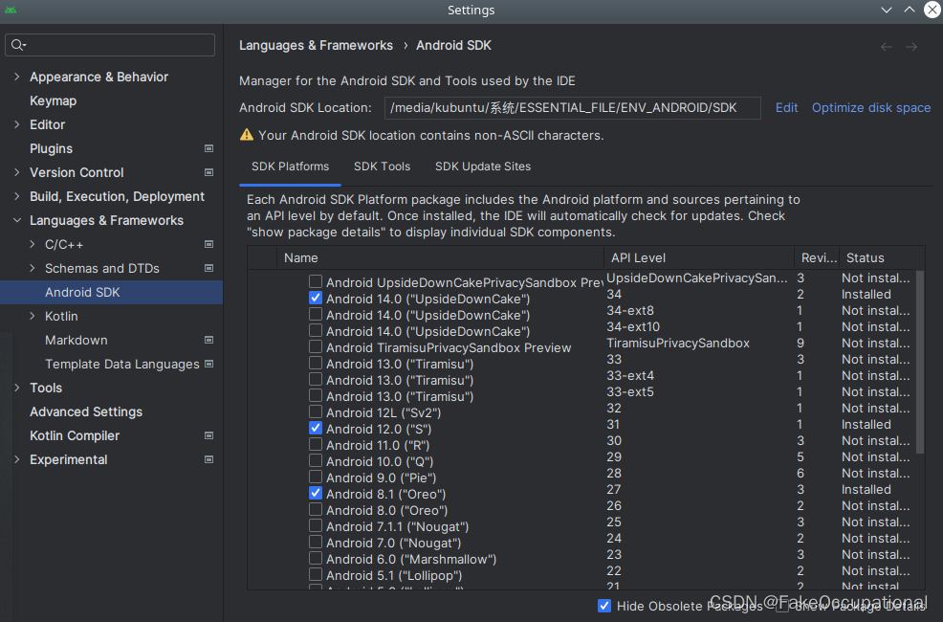Screen dimensions: 943x622
Task: Select the Android 13.0 Tiramisu 33-ext4 row
Action: (582, 380)
